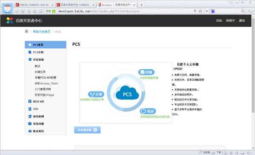Click the undo-close arrow icon beside refresh

[29, 11]
